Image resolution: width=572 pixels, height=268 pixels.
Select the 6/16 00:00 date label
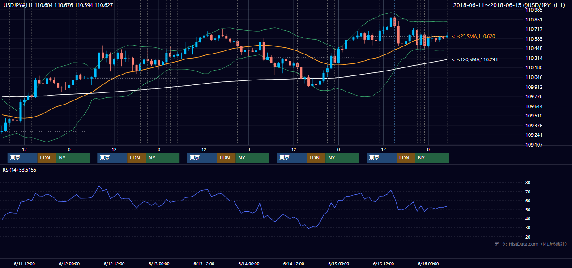click(x=428, y=264)
